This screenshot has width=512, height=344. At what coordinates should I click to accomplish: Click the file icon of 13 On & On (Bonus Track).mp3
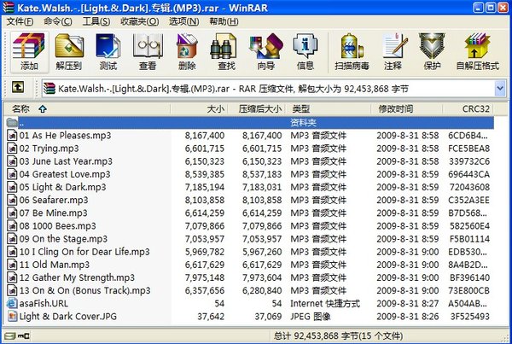(12, 290)
